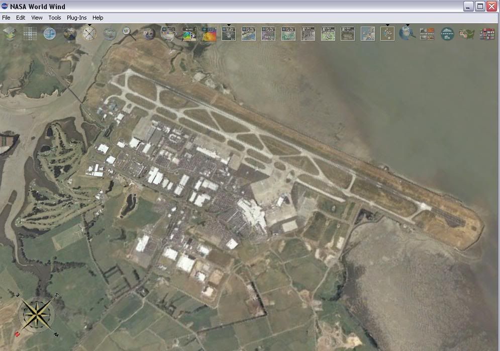Screen dimensions: 500x351
Task: Select the orange-red heat map layer icon
Action: (209, 34)
